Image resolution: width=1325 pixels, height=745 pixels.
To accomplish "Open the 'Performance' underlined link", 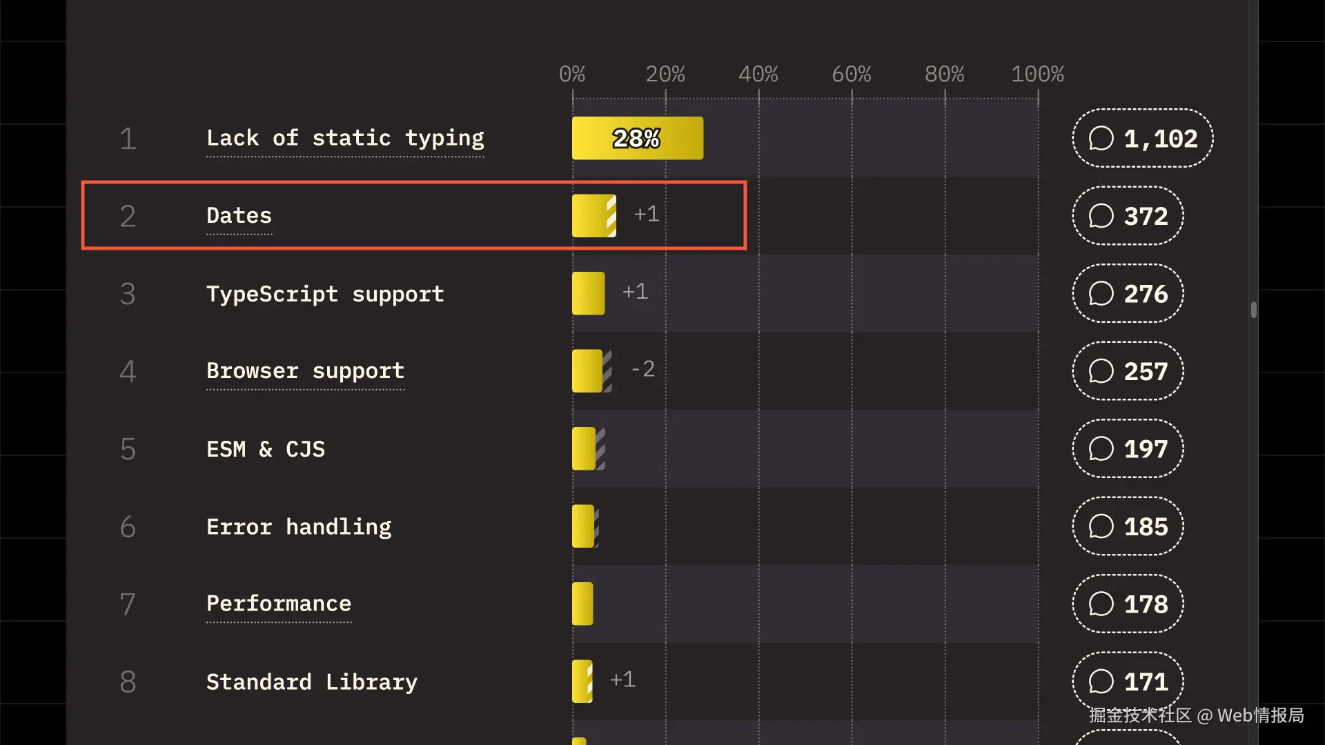I will (x=279, y=604).
